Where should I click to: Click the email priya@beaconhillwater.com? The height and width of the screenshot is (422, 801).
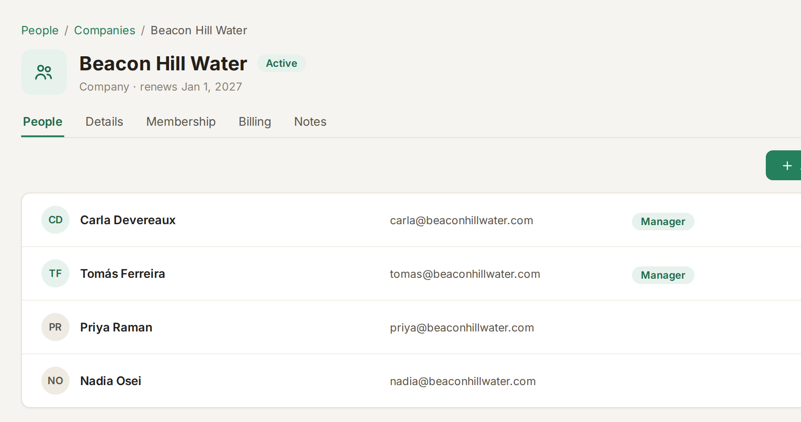pyautogui.click(x=462, y=327)
